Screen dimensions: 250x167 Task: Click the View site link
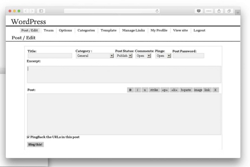click(x=180, y=30)
